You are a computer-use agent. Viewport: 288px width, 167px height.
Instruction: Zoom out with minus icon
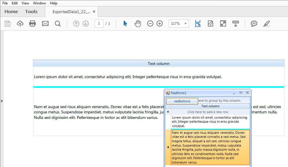click(x=150, y=24)
